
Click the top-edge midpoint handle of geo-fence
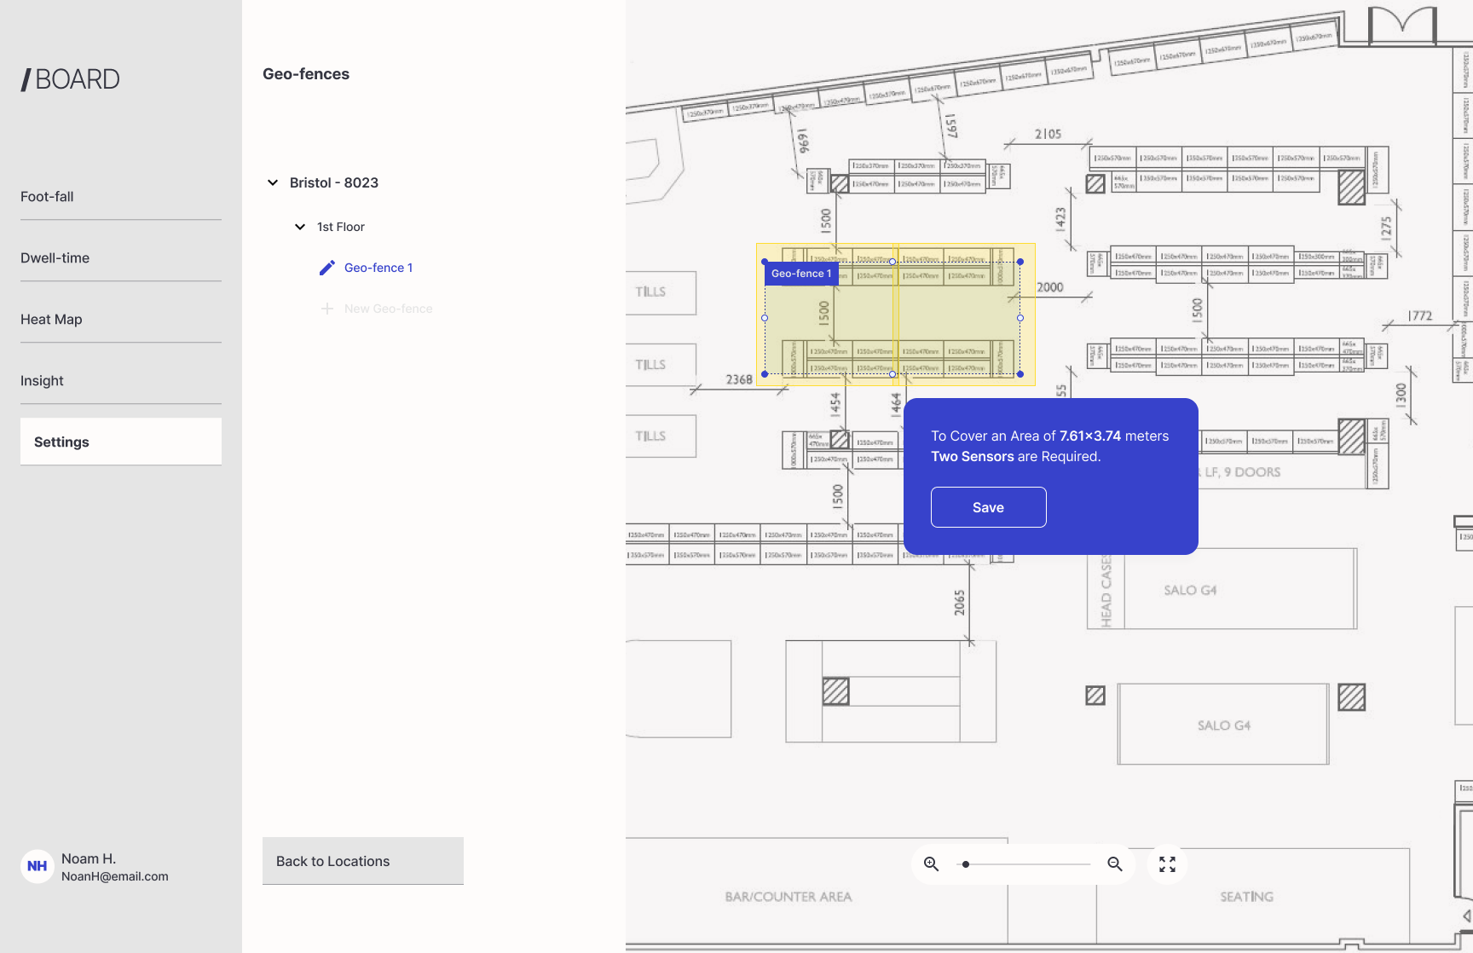[x=892, y=262]
